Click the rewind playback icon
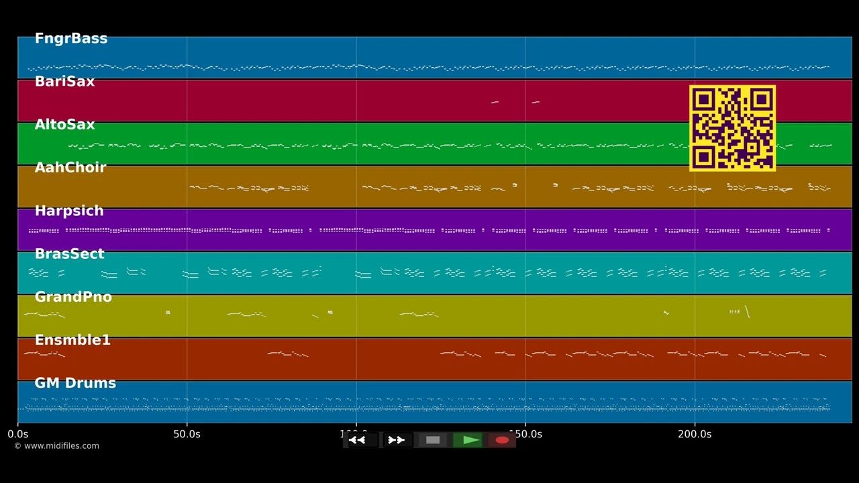The image size is (859, 483). (x=357, y=440)
